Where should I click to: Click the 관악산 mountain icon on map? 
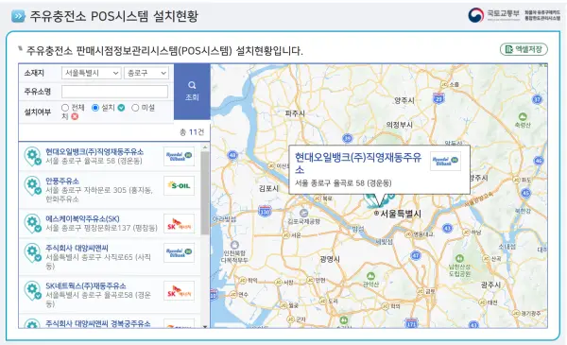370,276
